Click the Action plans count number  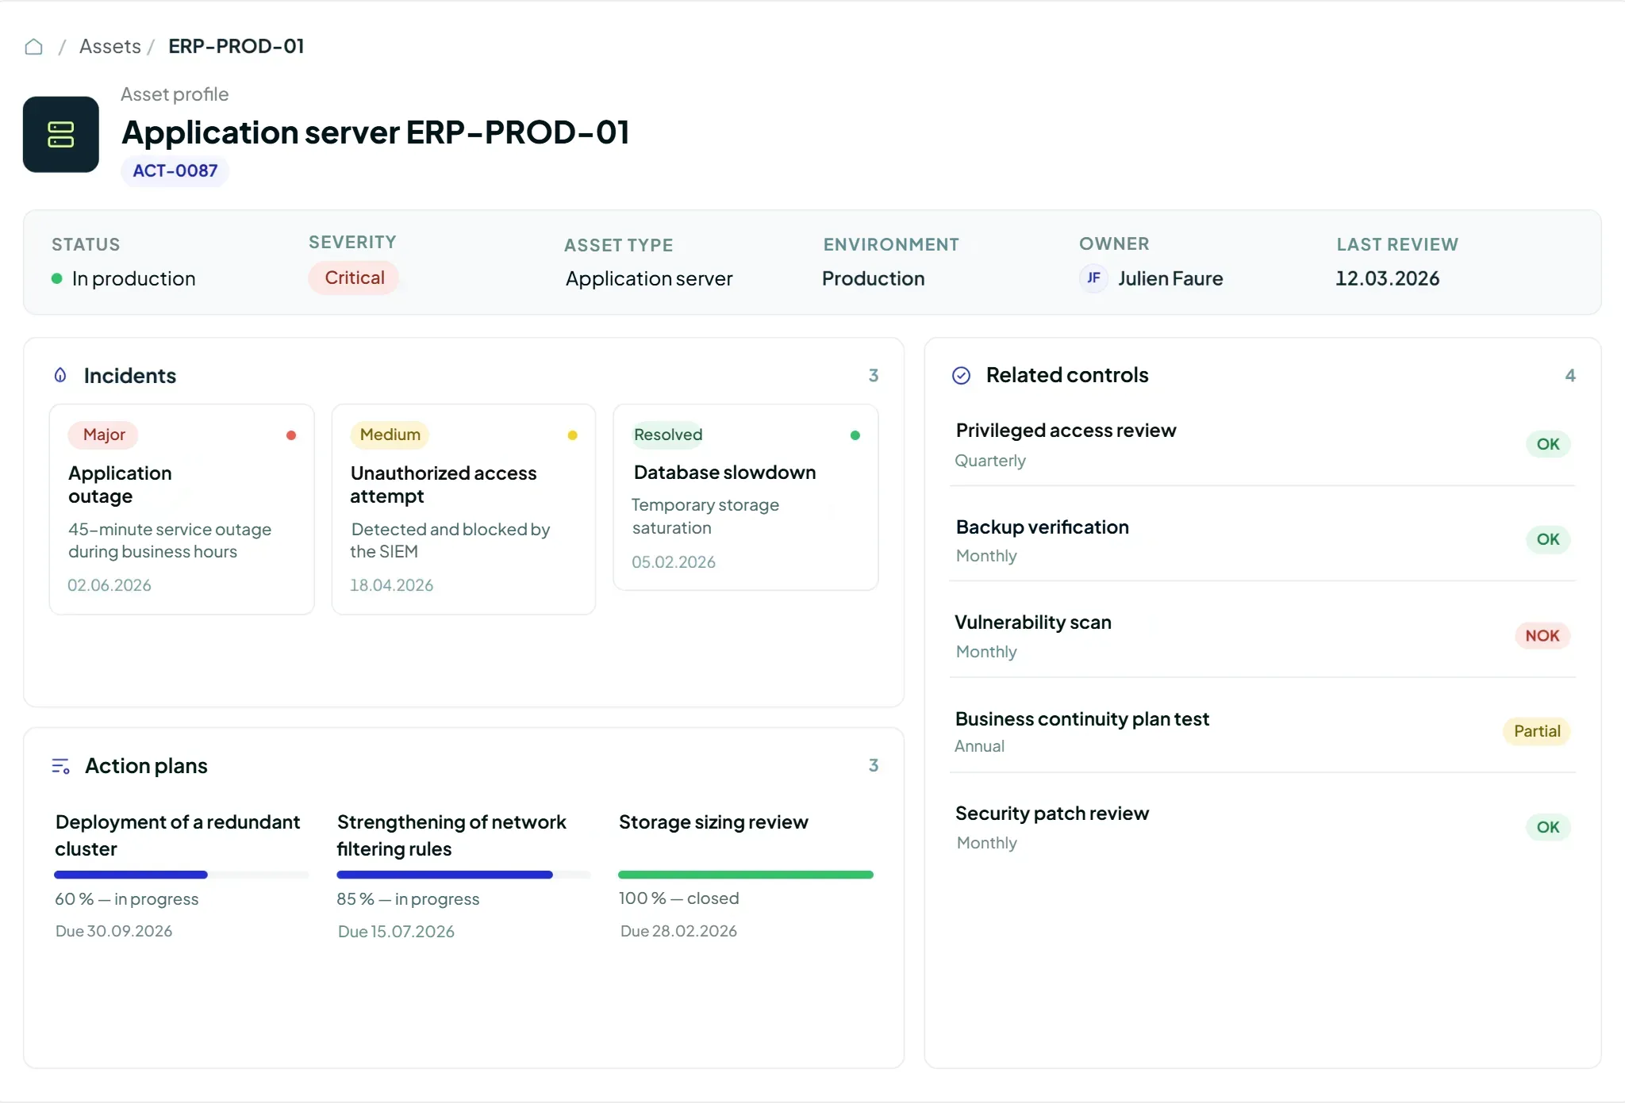873,765
